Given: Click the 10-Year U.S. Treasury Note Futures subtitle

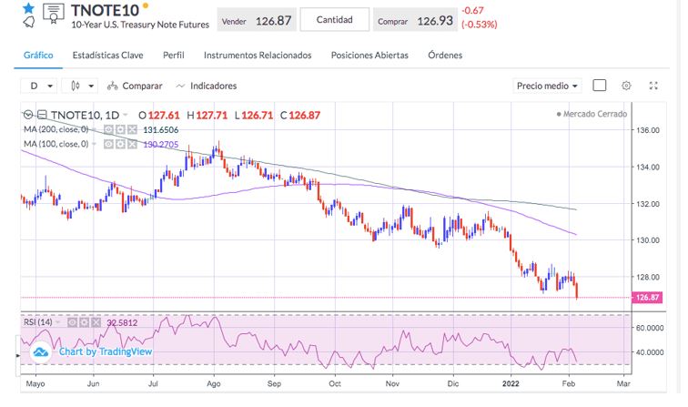Looking at the screenshot, I should [x=140, y=25].
